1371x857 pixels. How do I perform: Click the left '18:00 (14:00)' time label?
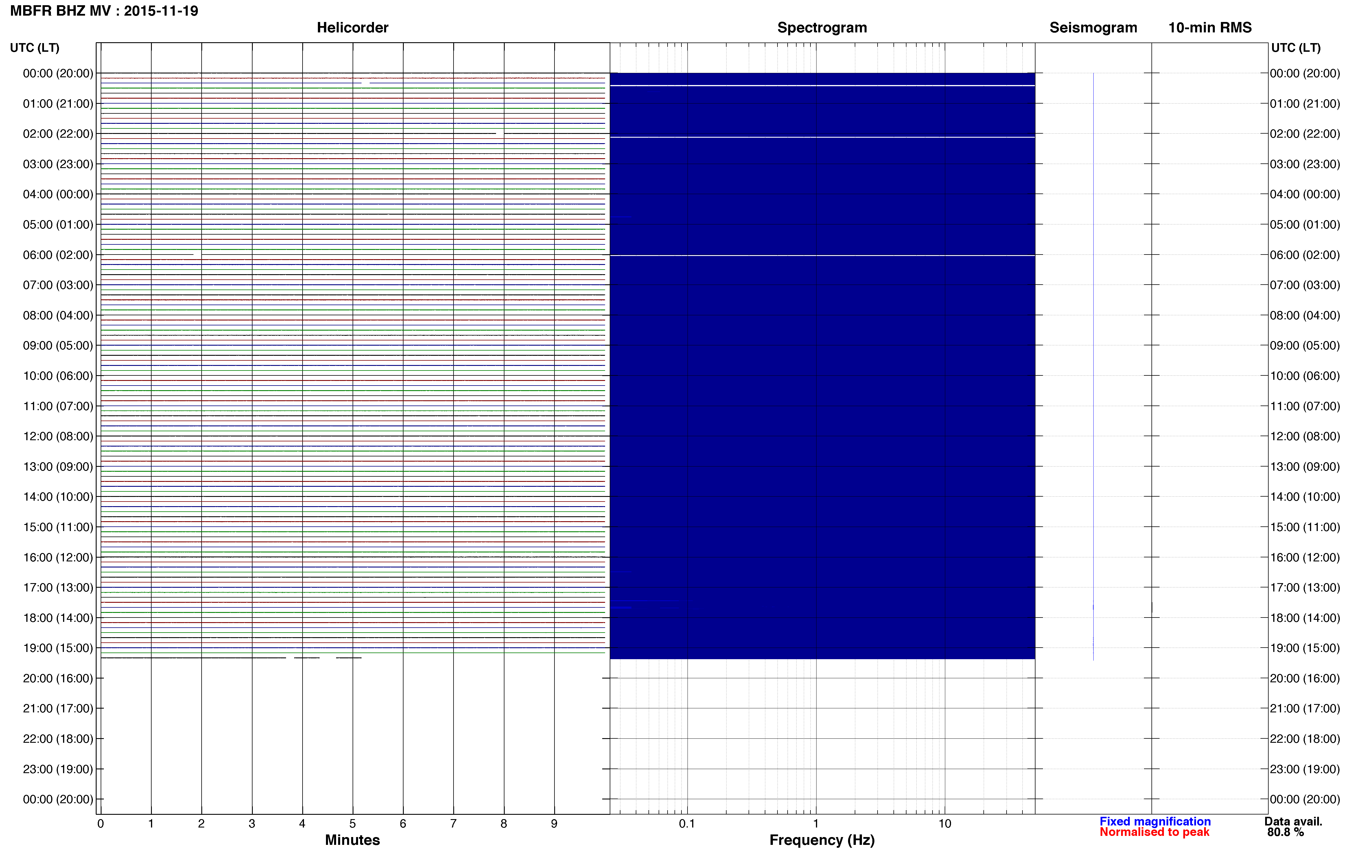tap(58, 618)
